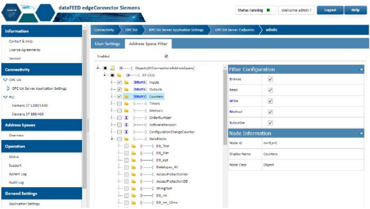Screen dimensions: 370x209
Task: Open Siemens S7 1200/1500 settings
Action: coord(30,106)
